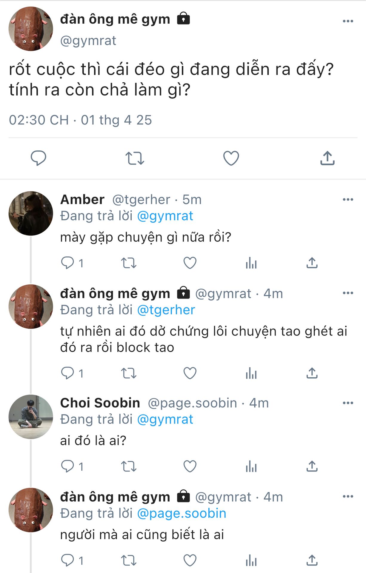Open Amber's profile picture
Viewport: 366px width, 573px height.
point(31,213)
